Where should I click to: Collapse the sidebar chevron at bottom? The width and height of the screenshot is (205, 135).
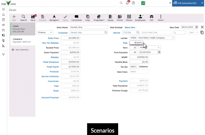(x=3, y=54)
